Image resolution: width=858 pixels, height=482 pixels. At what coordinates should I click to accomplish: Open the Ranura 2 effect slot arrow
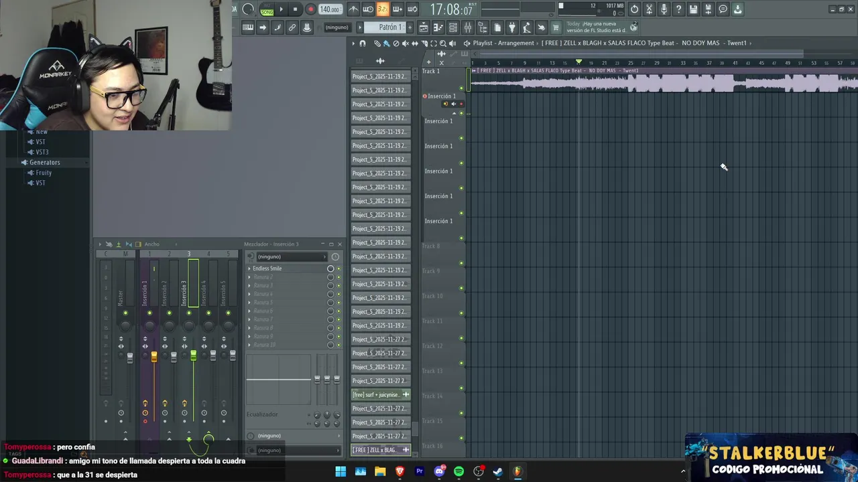click(249, 277)
